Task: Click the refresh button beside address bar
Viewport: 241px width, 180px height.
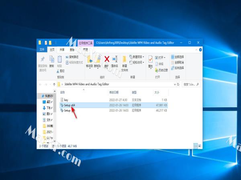Action: click(x=178, y=84)
